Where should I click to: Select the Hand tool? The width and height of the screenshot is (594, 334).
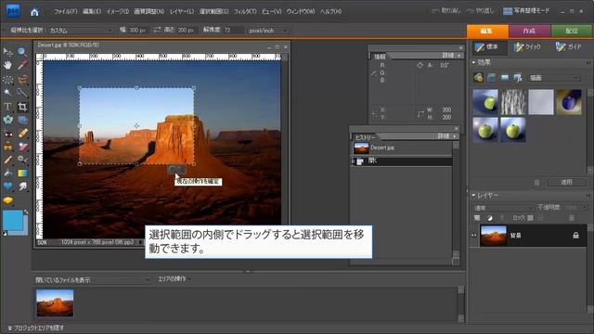click(x=7, y=65)
